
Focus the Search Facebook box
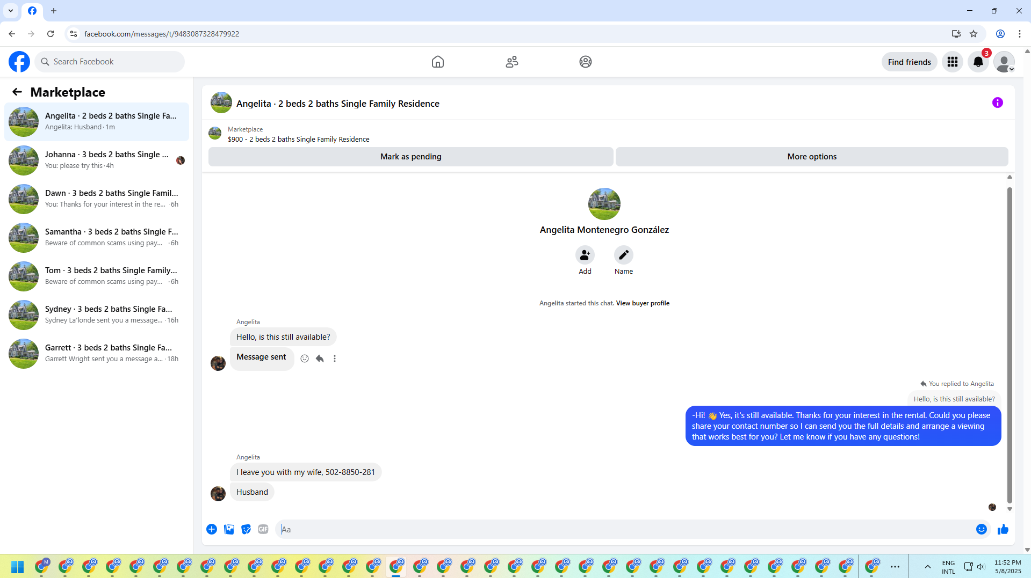pos(110,62)
